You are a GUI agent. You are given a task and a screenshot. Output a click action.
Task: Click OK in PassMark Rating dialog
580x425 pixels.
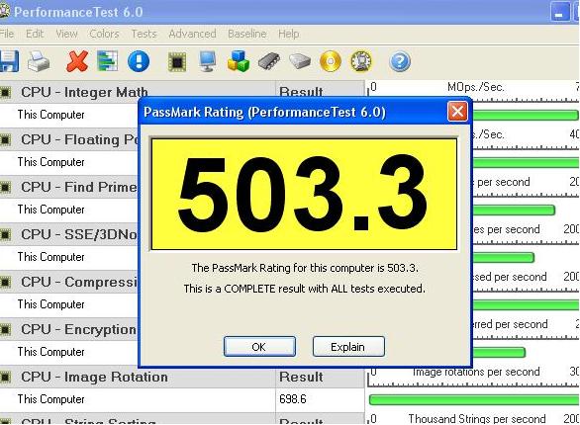259,347
